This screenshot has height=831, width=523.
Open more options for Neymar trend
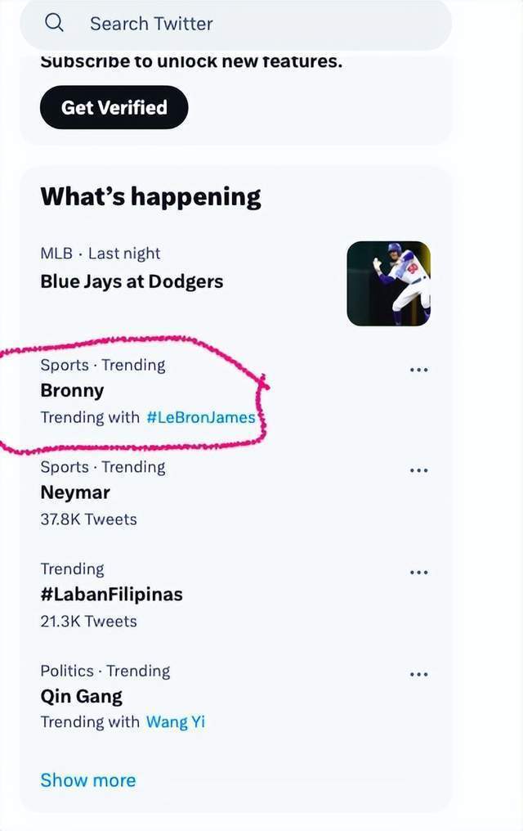[x=418, y=470]
